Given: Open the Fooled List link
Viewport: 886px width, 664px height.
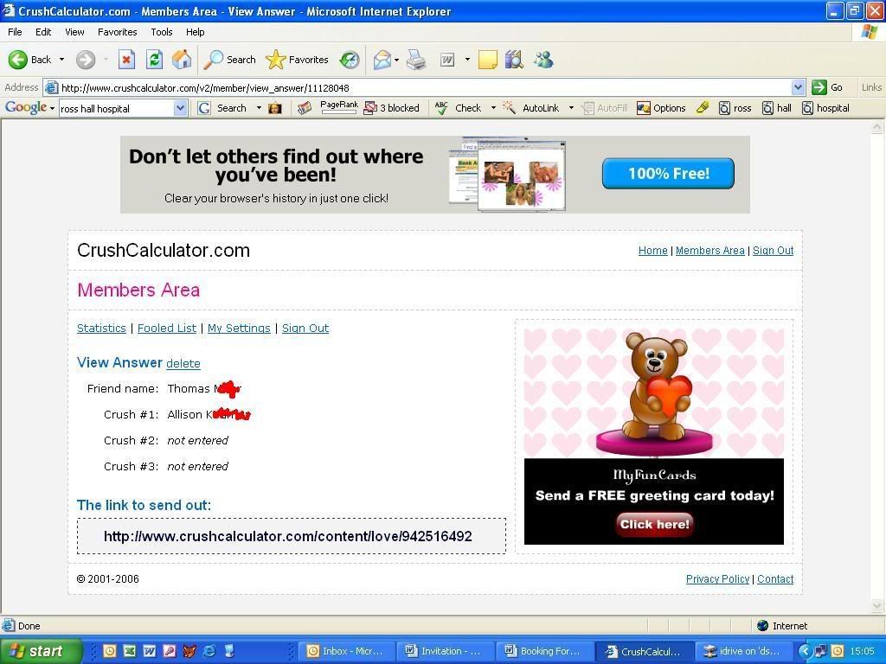Looking at the screenshot, I should click(x=167, y=328).
